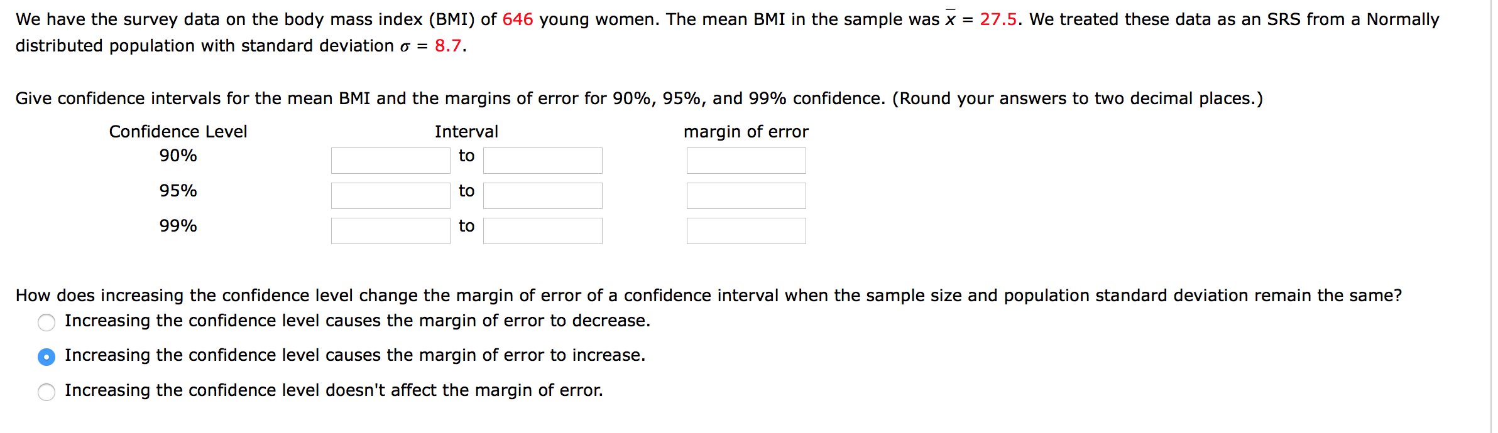This screenshot has width=1498, height=433.
Task: Choose 'doesn't affect the margin of error' option
Action: click(x=46, y=392)
